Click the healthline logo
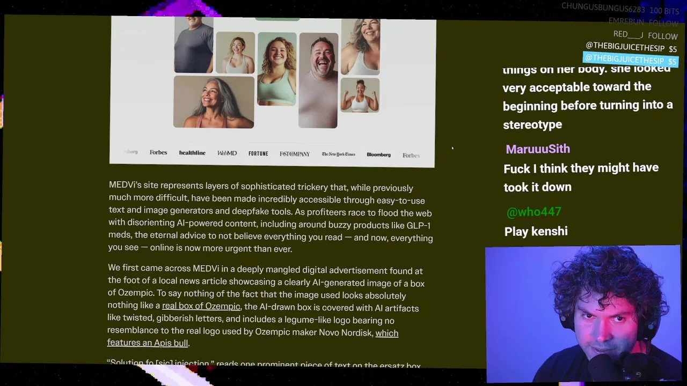 coord(192,153)
